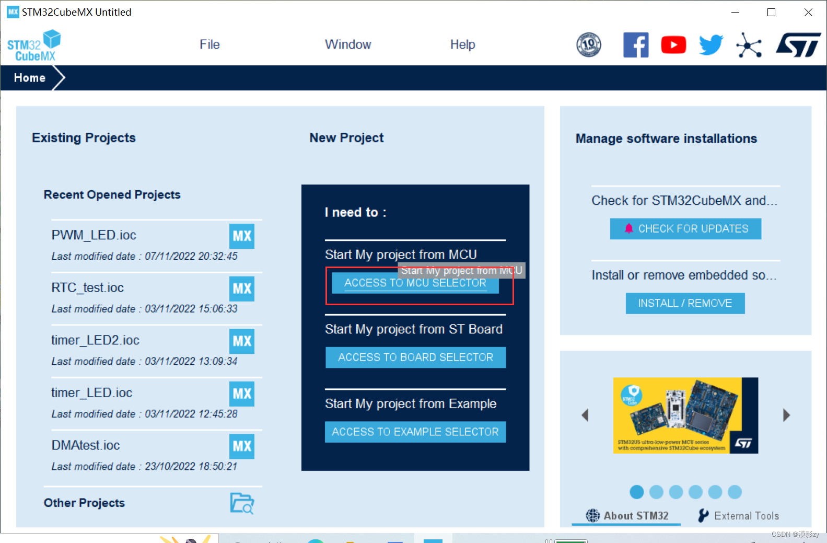Click CHECK FOR UPDATES button

pos(685,229)
